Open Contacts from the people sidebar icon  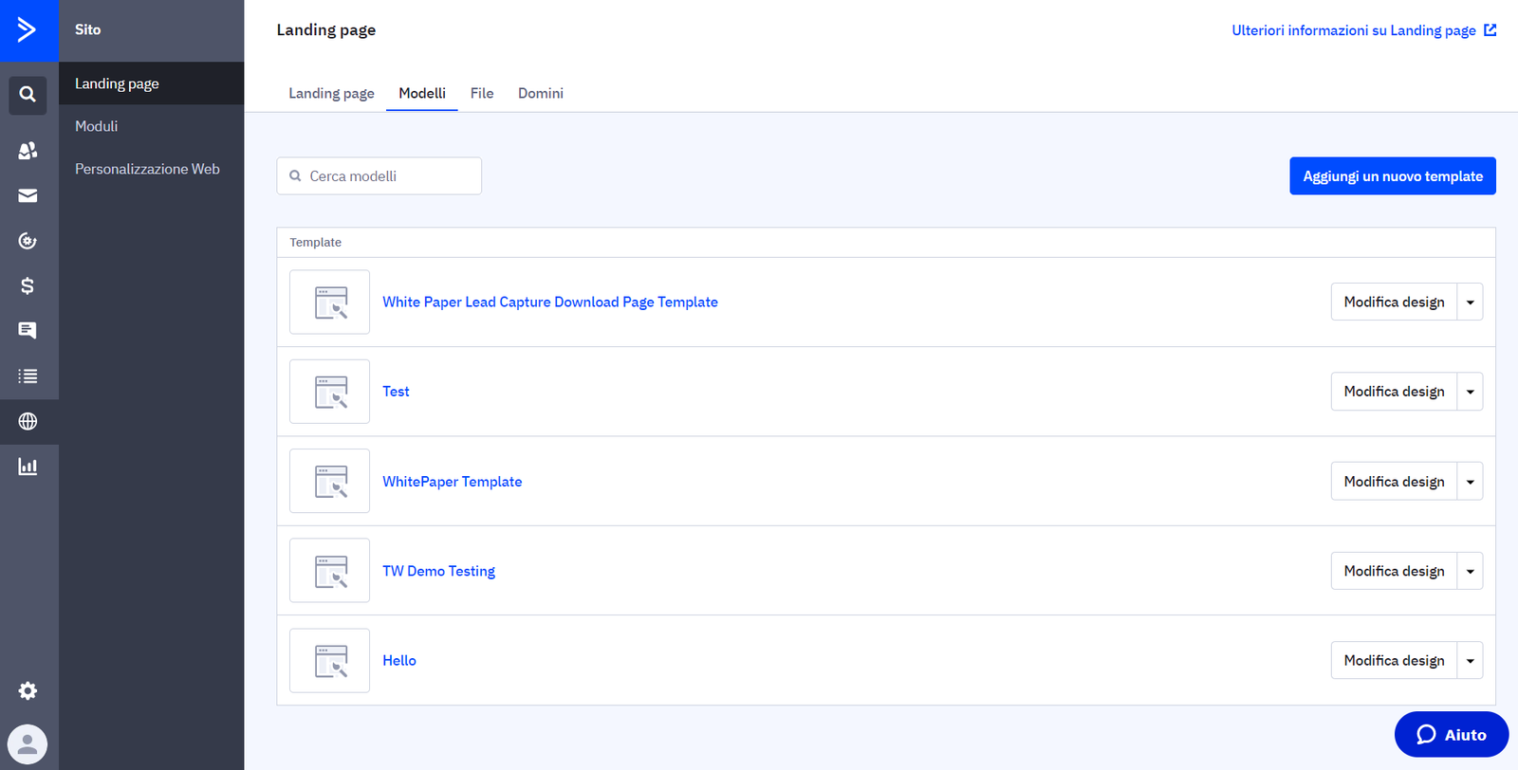[28, 151]
